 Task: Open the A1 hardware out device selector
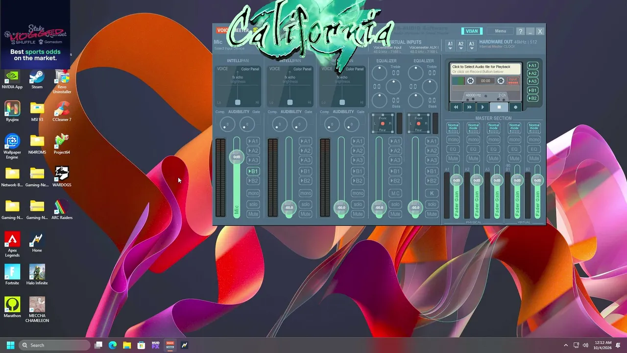pos(450,45)
